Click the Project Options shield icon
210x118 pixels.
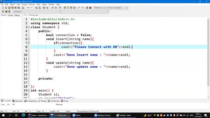60,8
